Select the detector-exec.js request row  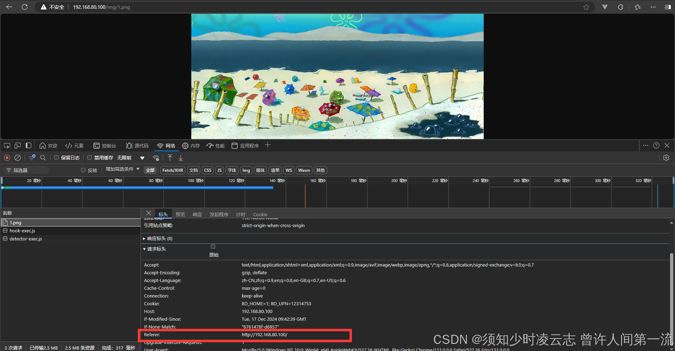[x=70, y=239]
